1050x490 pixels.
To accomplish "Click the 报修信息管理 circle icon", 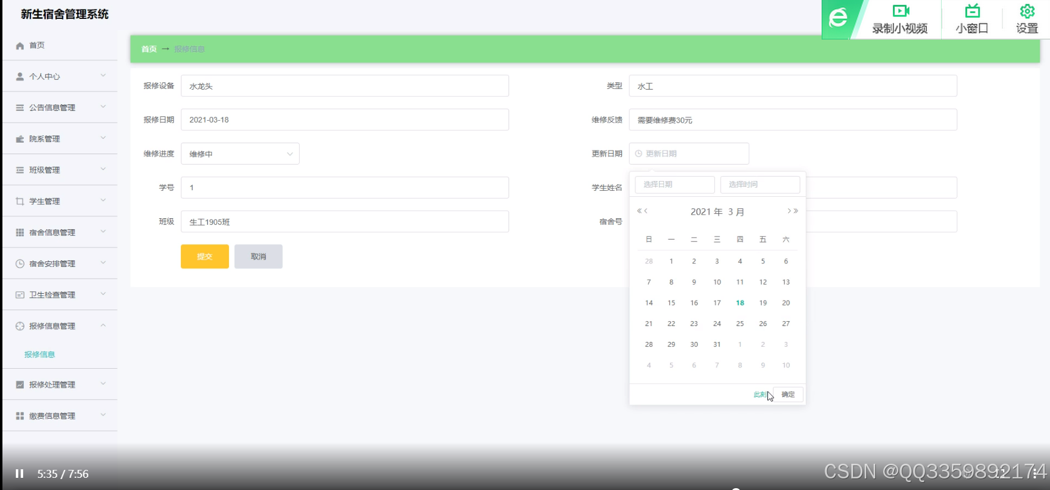I will click(20, 326).
